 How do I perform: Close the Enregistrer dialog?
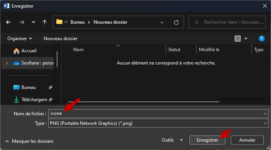tap(265, 6)
